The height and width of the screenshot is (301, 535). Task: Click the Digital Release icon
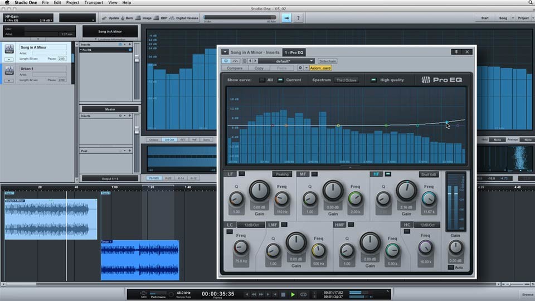(172, 18)
